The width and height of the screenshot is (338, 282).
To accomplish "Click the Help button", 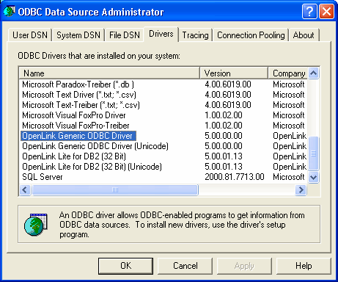I will [x=304, y=266].
